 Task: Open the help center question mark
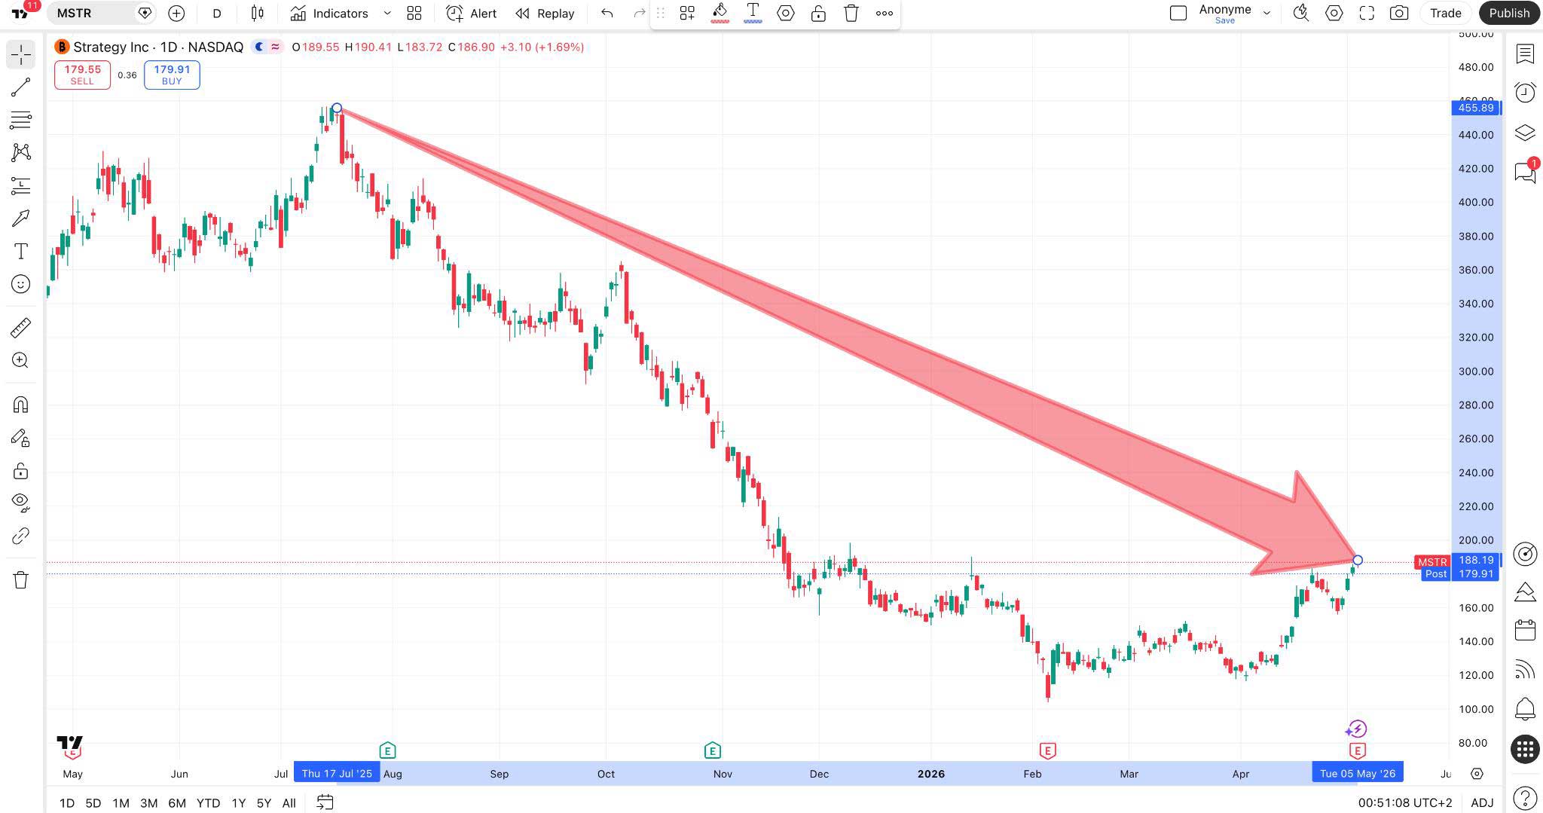click(1525, 797)
